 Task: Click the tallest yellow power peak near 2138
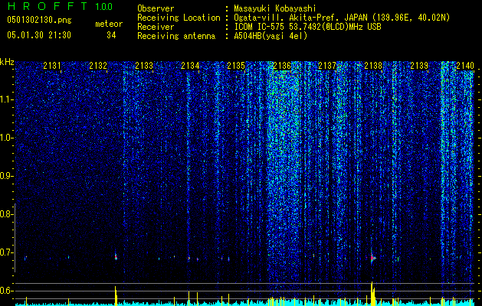(x=372, y=294)
